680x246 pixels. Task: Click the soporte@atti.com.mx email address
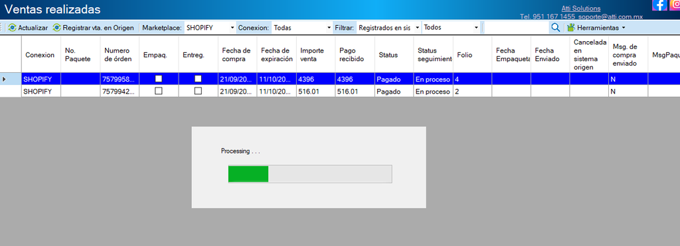coord(611,17)
